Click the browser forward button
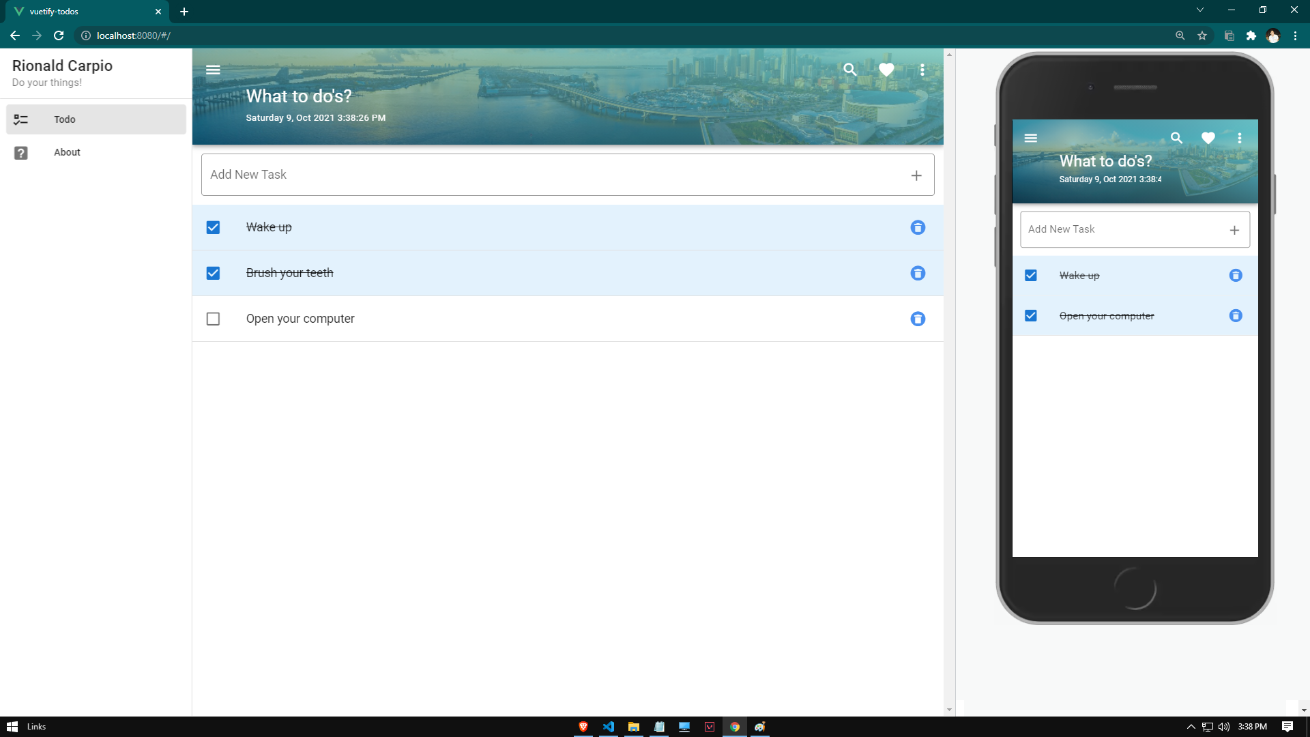 37,35
